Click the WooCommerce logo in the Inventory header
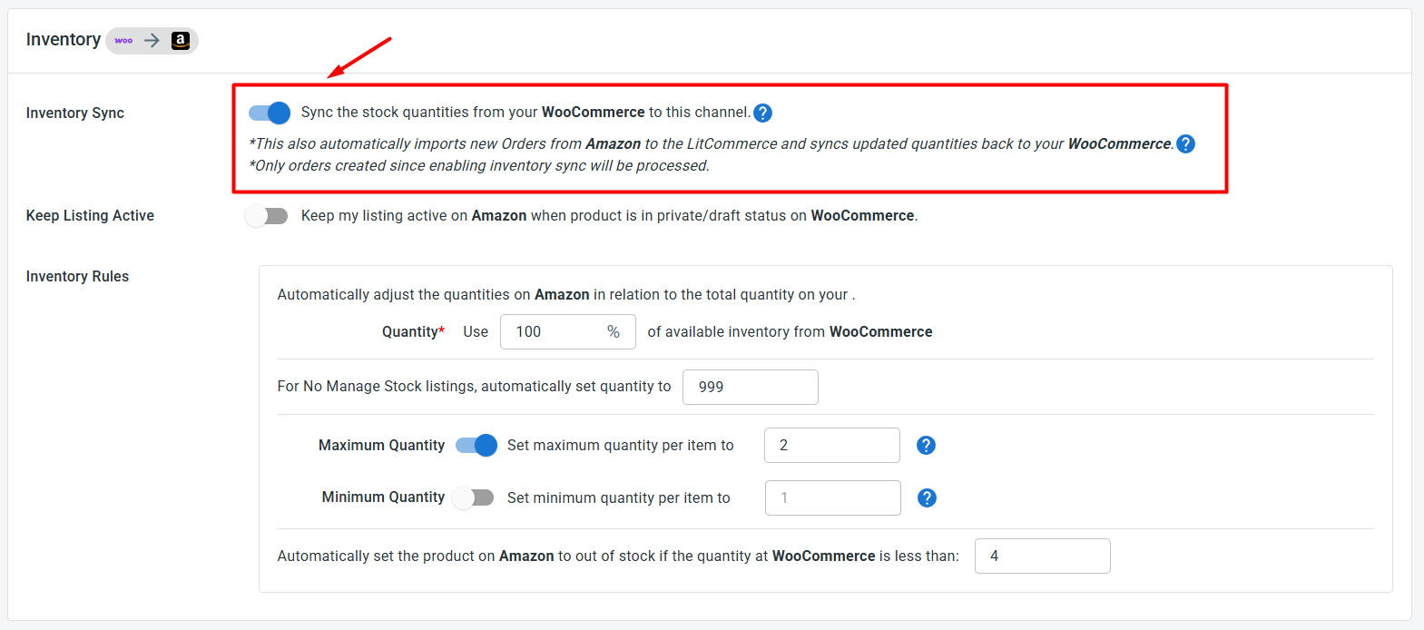 pyautogui.click(x=124, y=41)
